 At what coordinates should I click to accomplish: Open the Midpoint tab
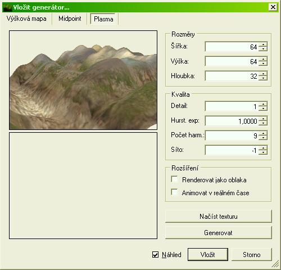(70, 19)
